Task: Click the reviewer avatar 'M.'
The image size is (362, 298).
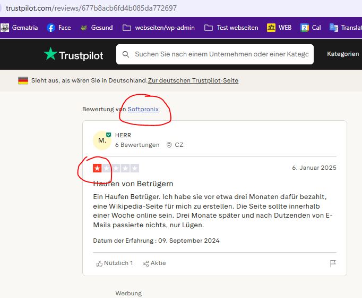Action: click(x=102, y=140)
